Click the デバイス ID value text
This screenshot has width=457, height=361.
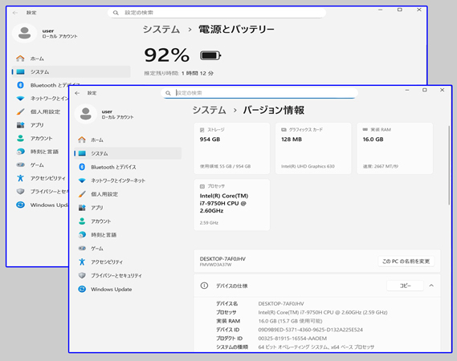[x=310, y=330]
